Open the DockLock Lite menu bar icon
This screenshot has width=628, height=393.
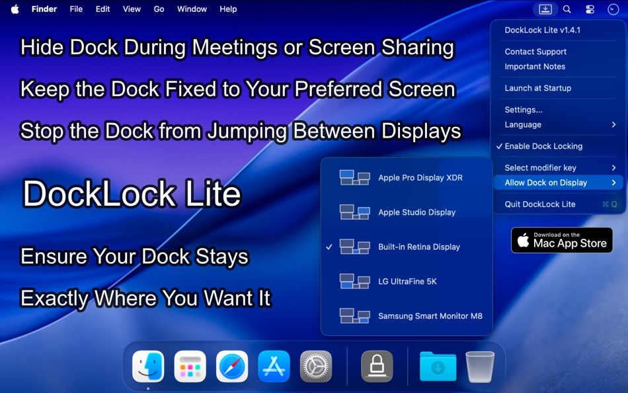545,9
